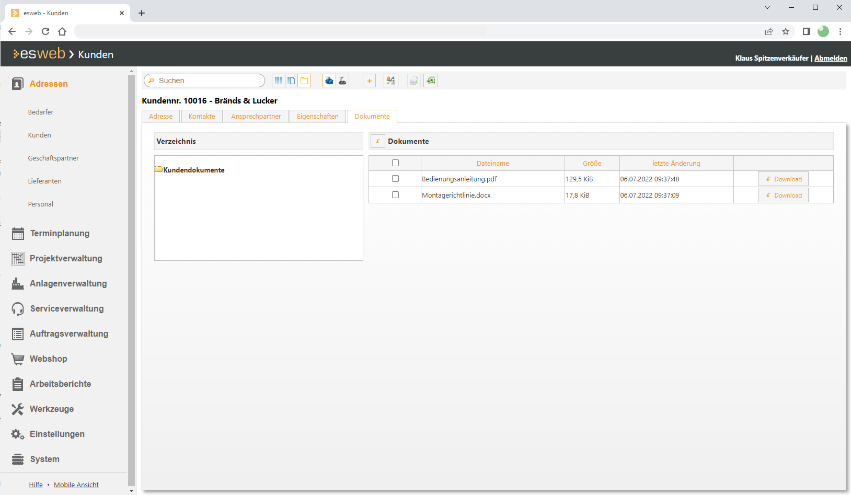Click the Abmelden link

click(831, 58)
